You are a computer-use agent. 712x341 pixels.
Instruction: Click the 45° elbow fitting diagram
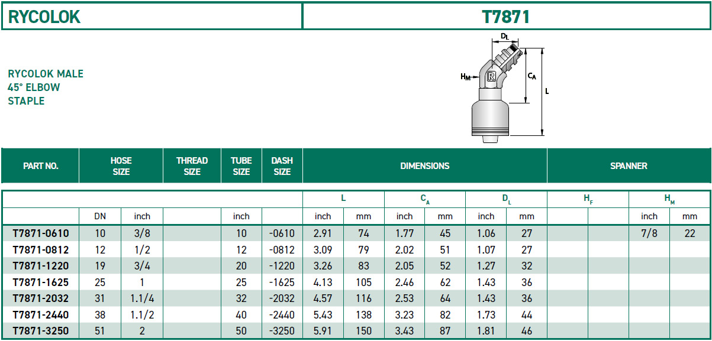pyautogui.click(x=507, y=88)
